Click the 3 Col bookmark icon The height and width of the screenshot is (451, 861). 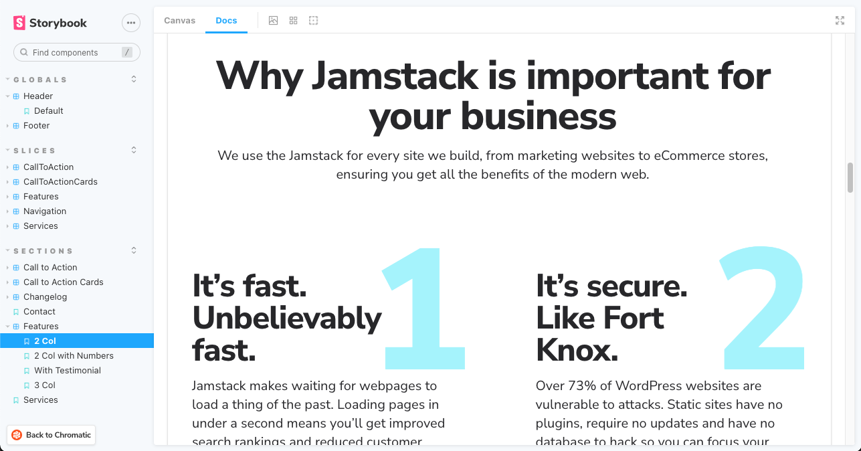click(x=27, y=385)
